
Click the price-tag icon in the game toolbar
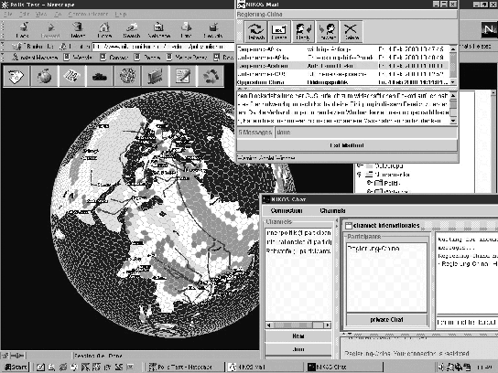point(16,76)
